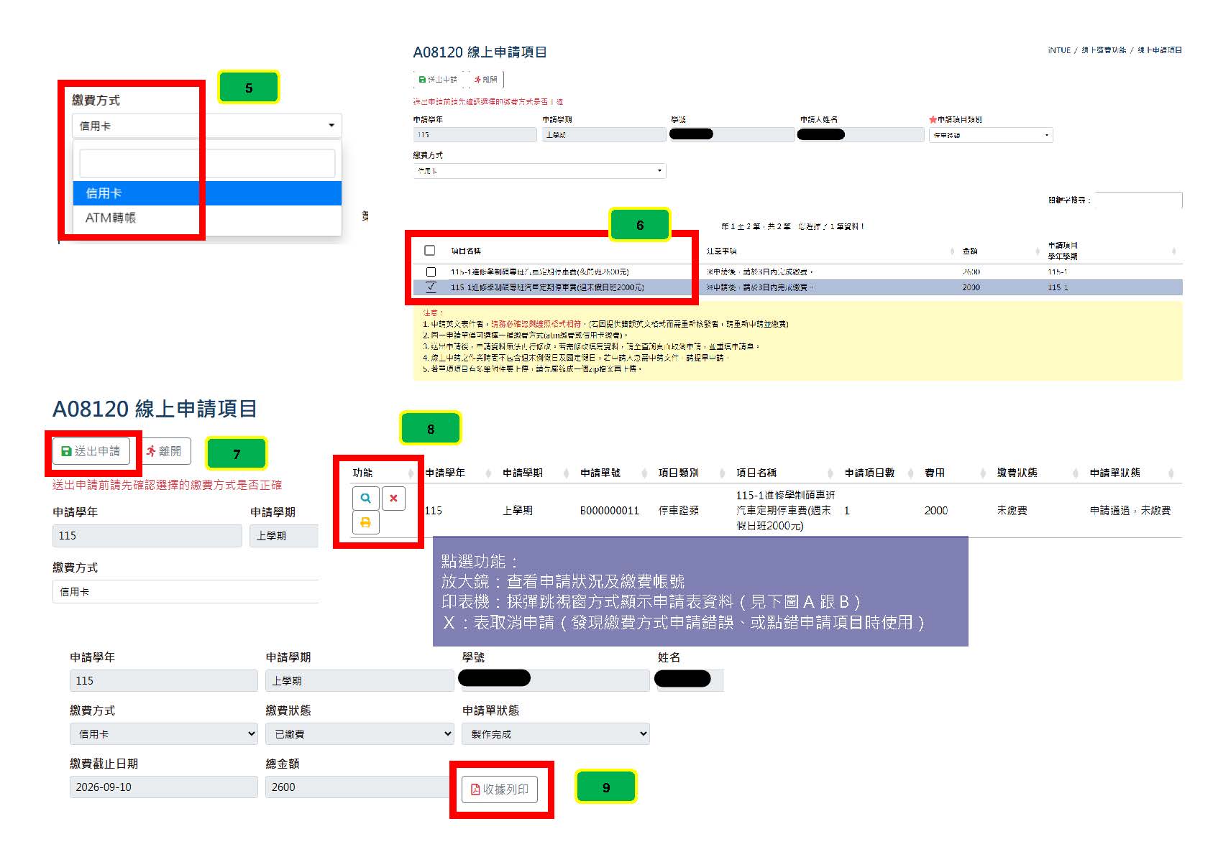Sort by 功能 column header arrow

[411, 473]
